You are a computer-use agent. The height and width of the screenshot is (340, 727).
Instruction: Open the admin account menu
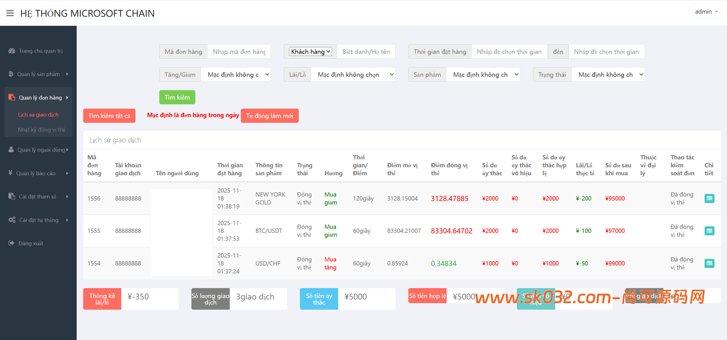tap(706, 12)
